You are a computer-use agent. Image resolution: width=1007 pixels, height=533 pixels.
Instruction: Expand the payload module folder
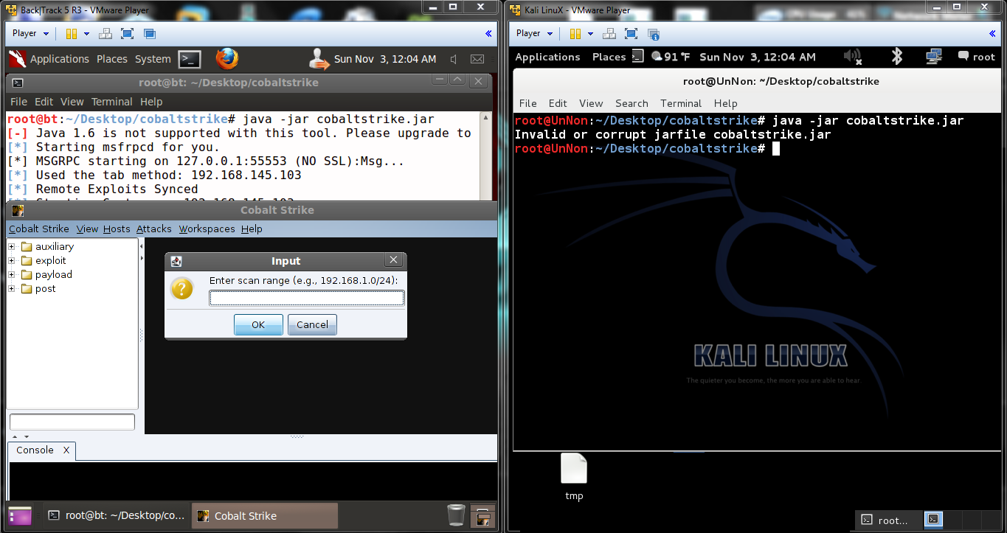coord(12,274)
